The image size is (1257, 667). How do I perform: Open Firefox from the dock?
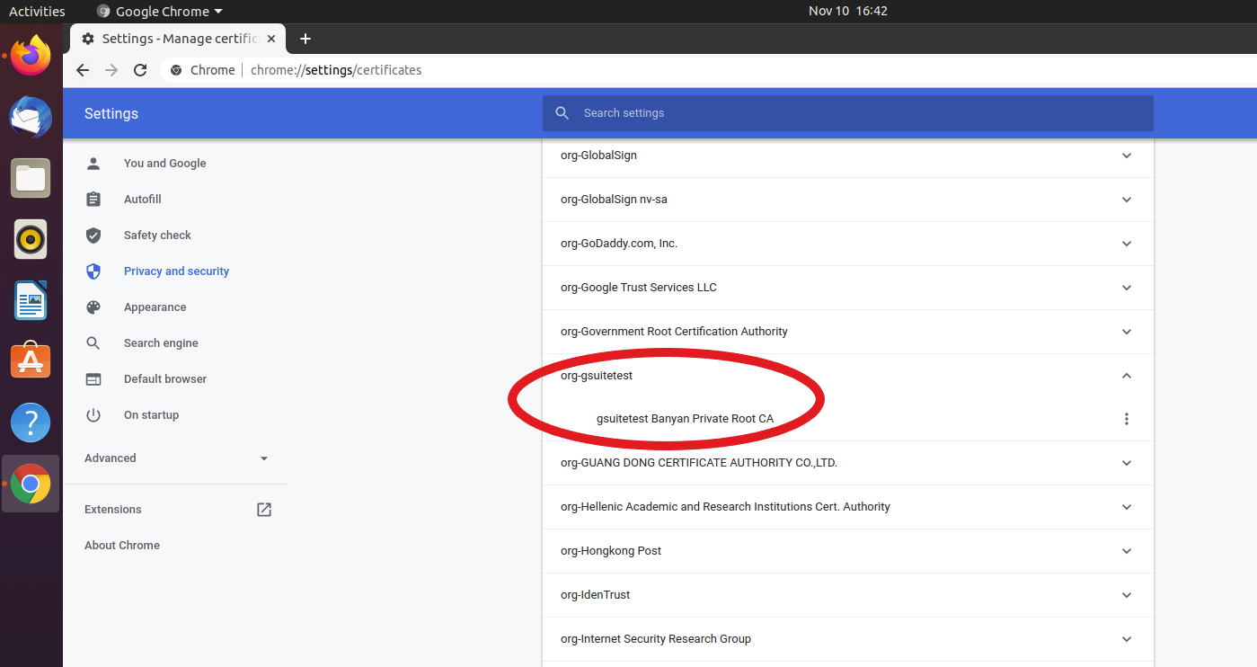[x=31, y=56]
